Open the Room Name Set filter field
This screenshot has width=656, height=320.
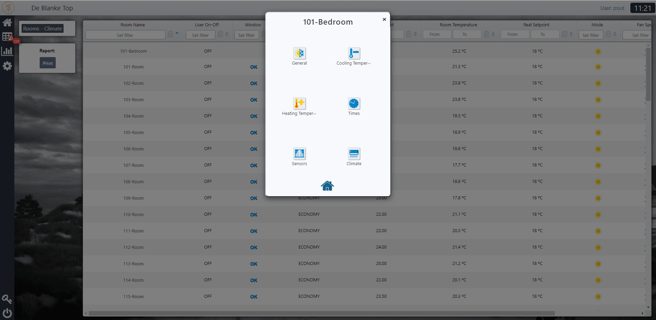click(125, 35)
